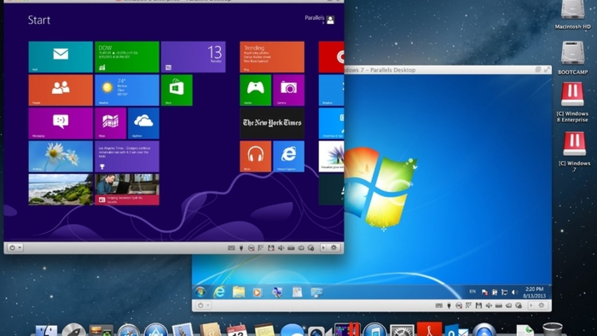Image resolution: width=597 pixels, height=336 pixels.
Task: Click the EN language indicator
Action: click(x=472, y=292)
